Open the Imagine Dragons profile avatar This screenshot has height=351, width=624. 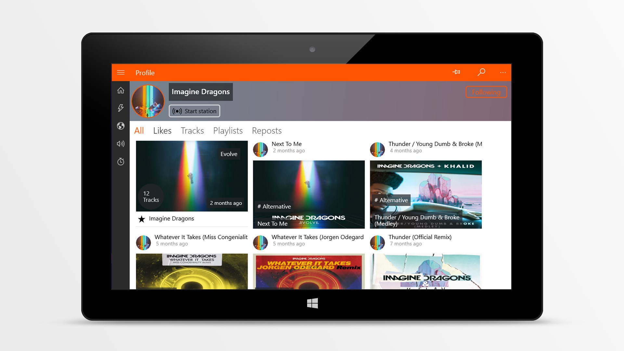coord(148,101)
